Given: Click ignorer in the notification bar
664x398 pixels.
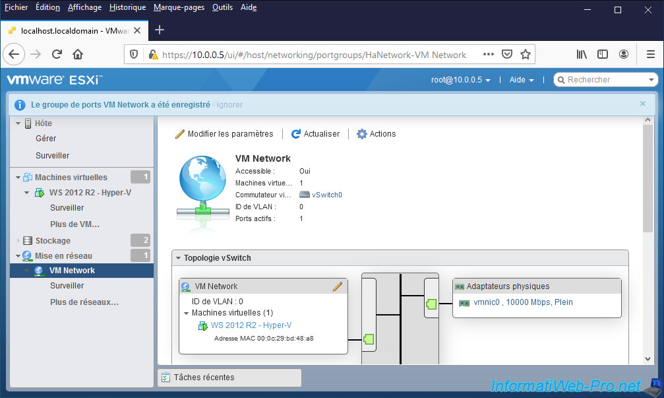Looking at the screenshot, I should (x=229, y=105).
